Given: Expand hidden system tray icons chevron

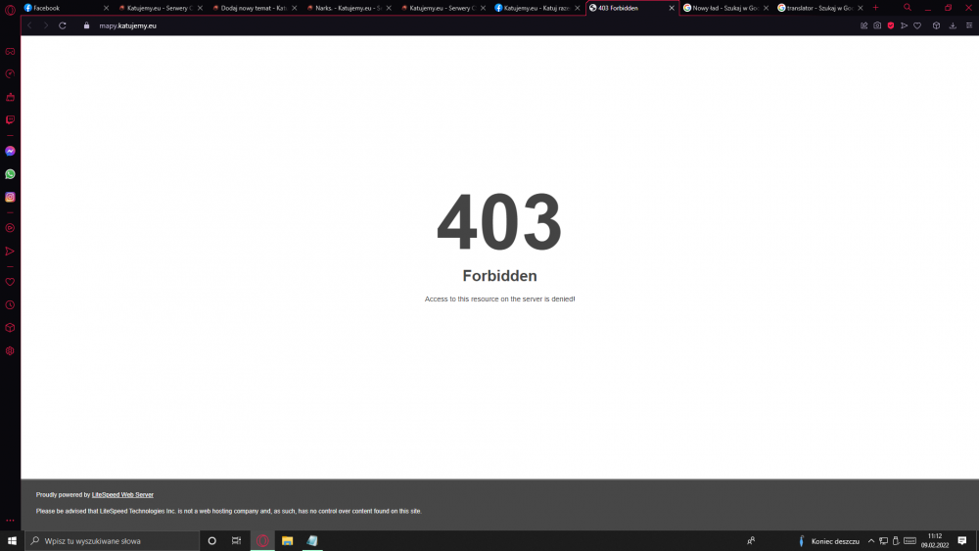Looking at the screenshot, I should (x=871, y=541).
